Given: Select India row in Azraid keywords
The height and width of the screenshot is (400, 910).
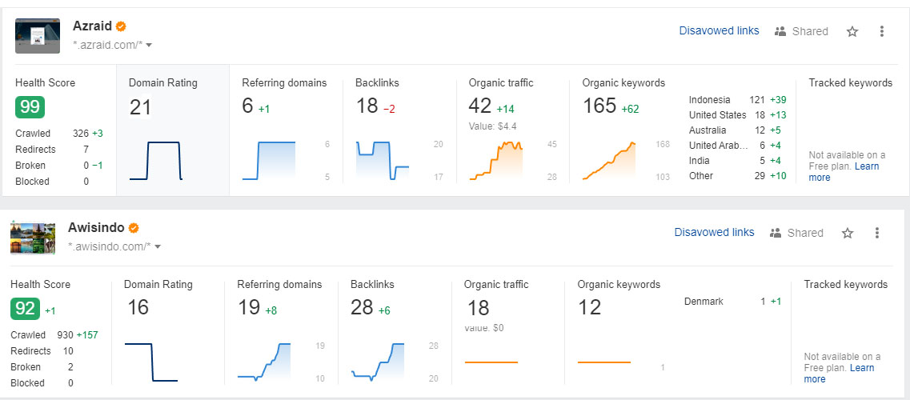Looking at the screenshot, I should point(738,161).
